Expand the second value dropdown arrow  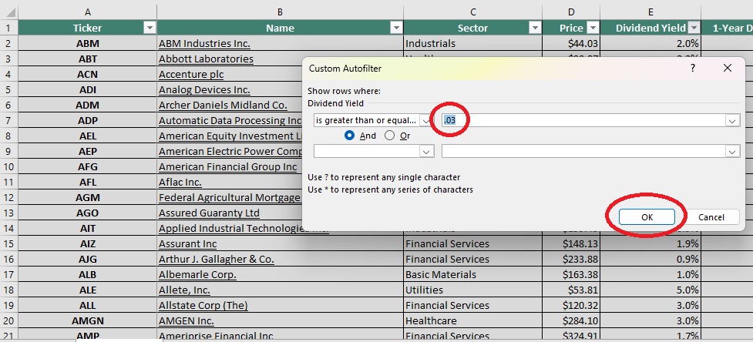pyautogui.click(x=731, y=152)
